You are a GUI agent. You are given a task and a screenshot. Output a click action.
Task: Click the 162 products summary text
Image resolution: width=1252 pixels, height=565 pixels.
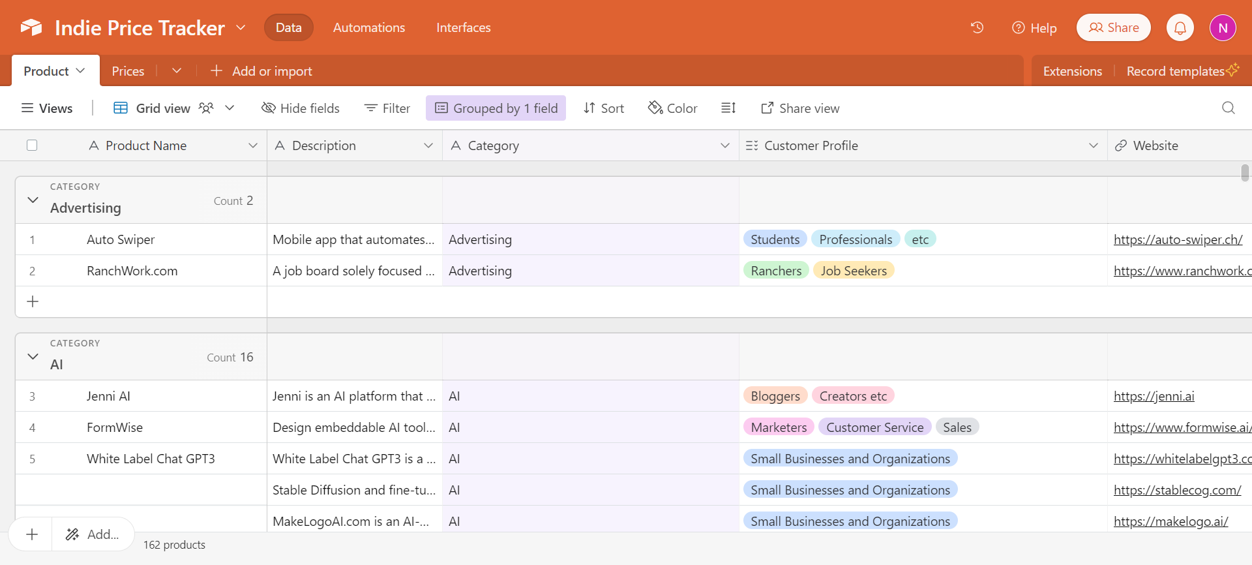coord(174,545)
